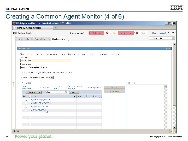The width and height of the screenshot is (188, 141).
Task: Open the QINPRIOR/QBATCH monitor link
Action: point(41,103)
